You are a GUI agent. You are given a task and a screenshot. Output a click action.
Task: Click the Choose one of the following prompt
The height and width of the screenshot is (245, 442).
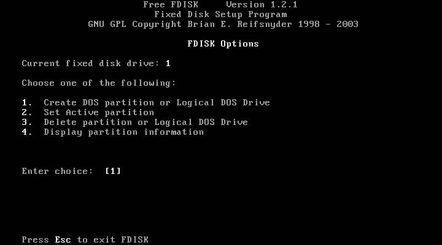click(99, 83)
